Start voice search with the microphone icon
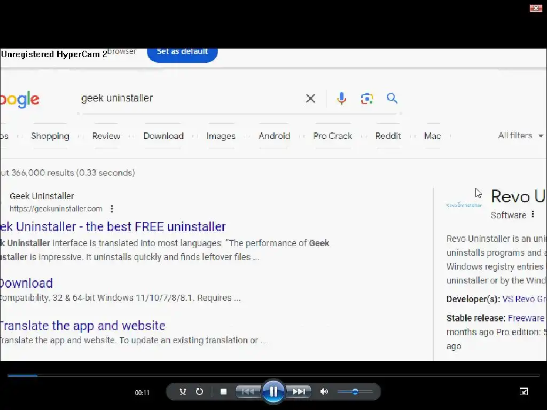 coord(341,98)
